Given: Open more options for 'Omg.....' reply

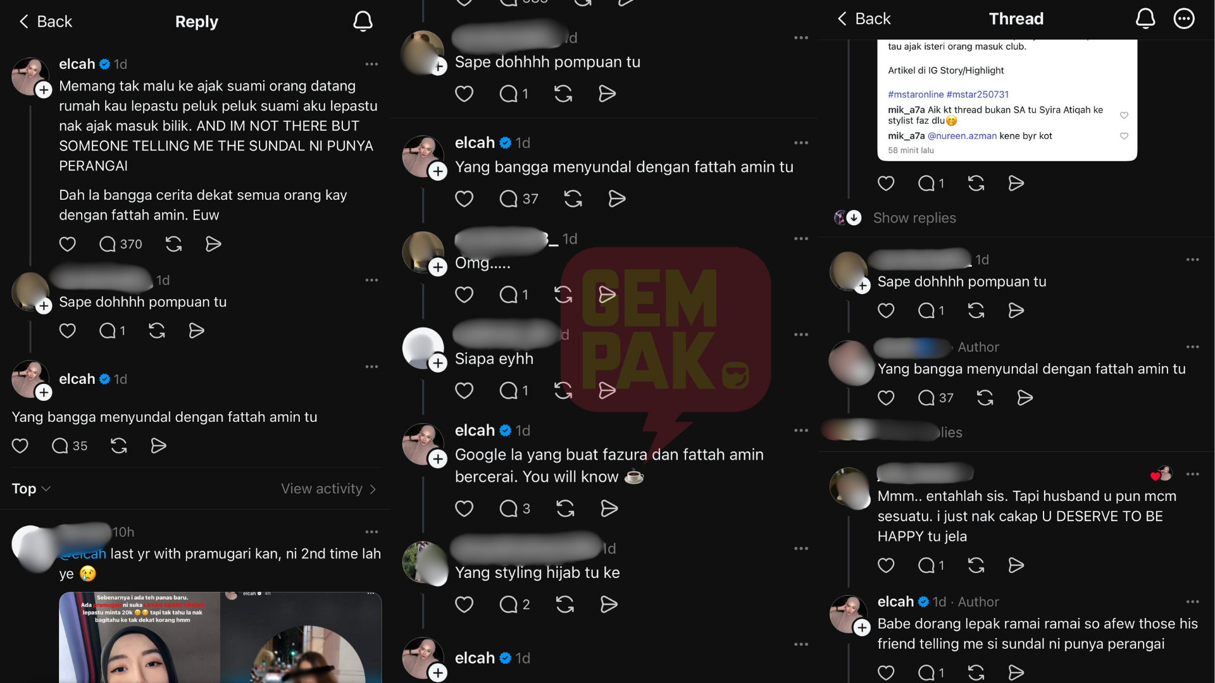Looking at the screenshot, I should click(801, 239).
